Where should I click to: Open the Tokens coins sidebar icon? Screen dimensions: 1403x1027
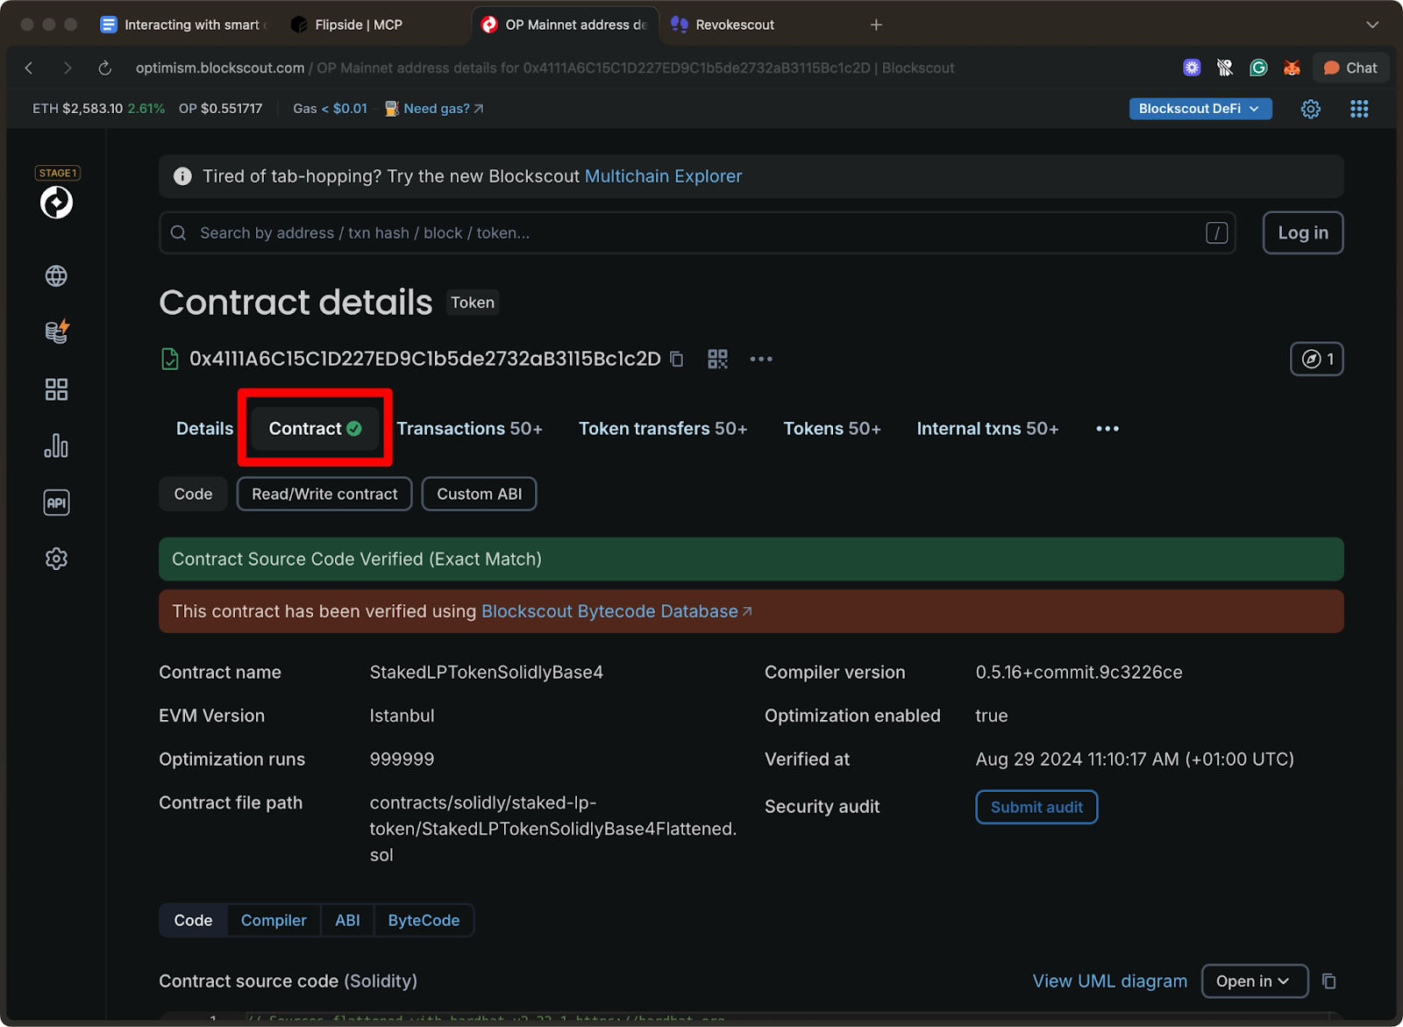56,332
